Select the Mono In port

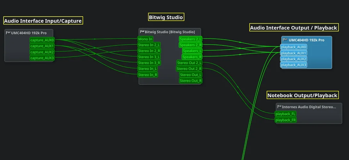click(145, 39)
